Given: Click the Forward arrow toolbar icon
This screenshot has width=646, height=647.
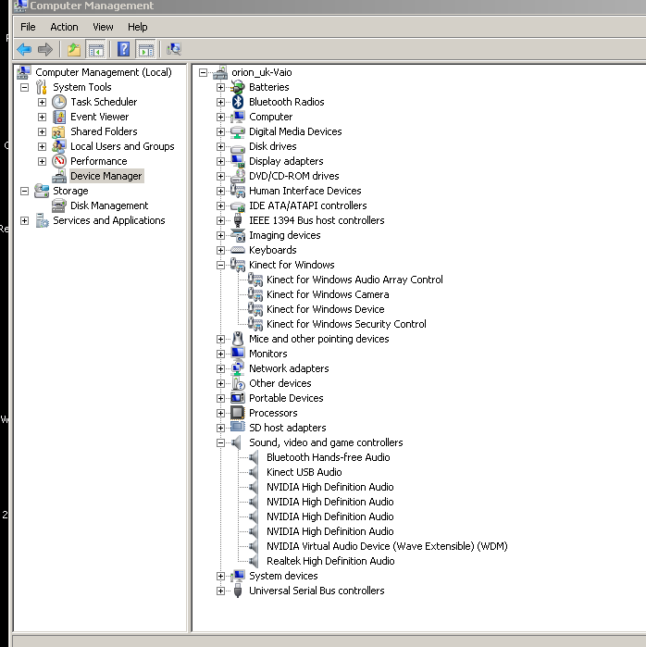Looking at the screenshot, I should click(x=45, y=49).
